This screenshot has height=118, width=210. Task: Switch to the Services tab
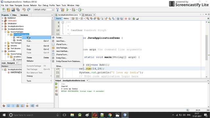(x=24, y=15)
